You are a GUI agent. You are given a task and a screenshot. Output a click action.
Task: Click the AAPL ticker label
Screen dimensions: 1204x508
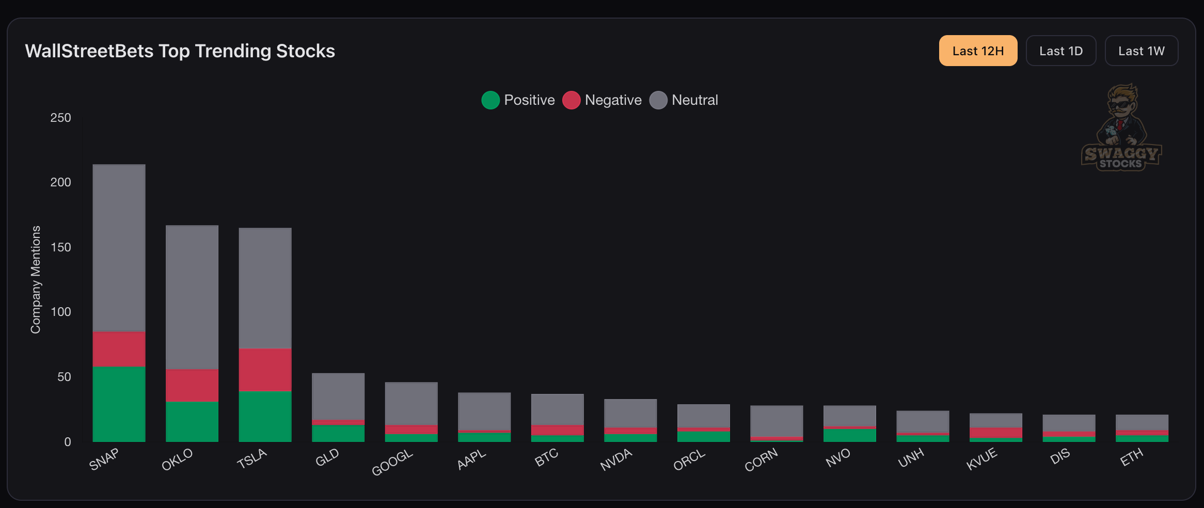[471, 459]
